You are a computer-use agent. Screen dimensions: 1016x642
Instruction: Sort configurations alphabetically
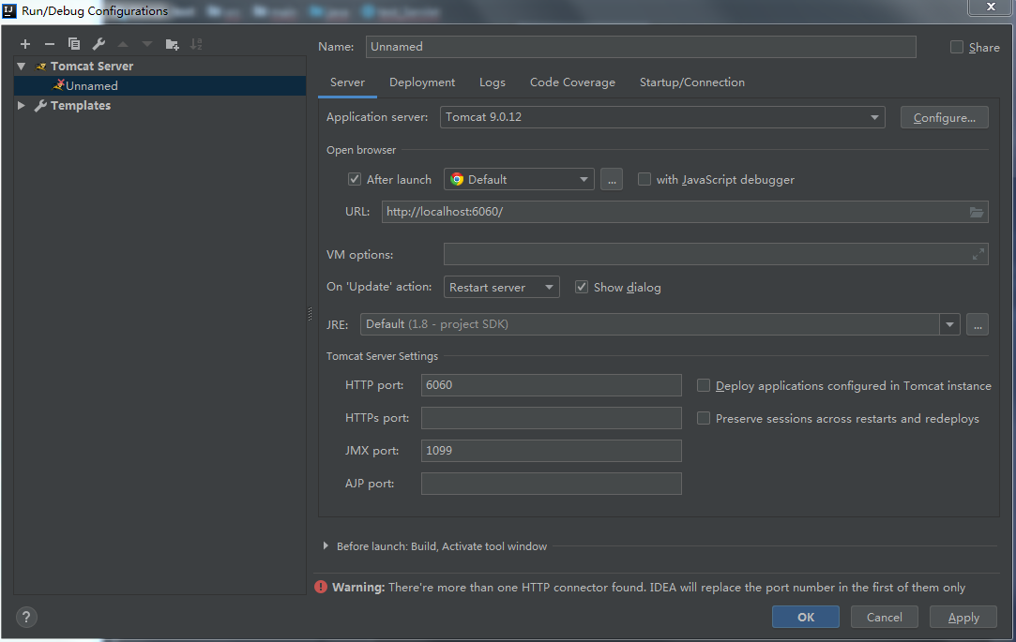click(196, 44)
